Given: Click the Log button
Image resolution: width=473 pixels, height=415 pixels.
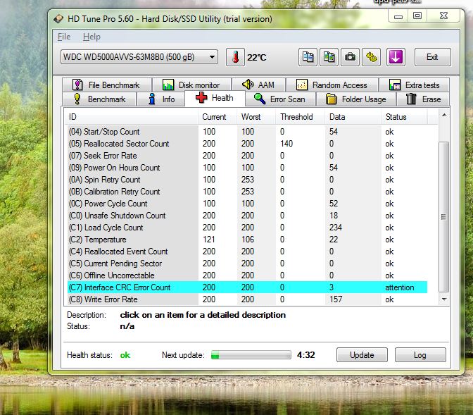Looking at the screenshot, I should point(420,355).
